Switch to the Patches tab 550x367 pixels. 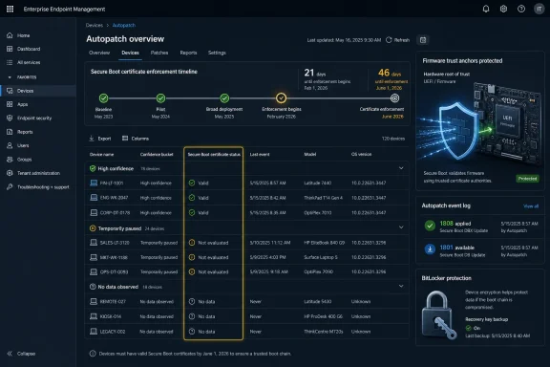[159, 53]
